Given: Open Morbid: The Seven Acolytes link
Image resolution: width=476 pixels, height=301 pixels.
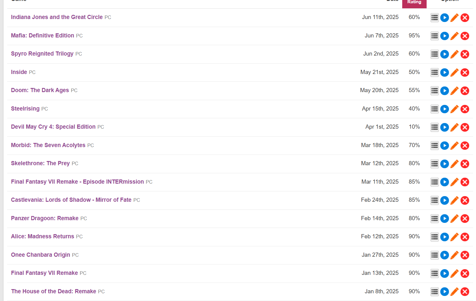Looking at the screenshot, I should pos(48,145).
